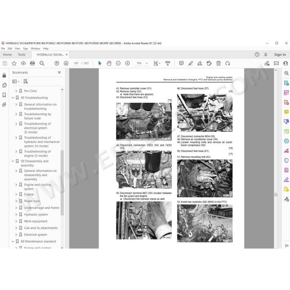Open the File menu
290x290 pixels.
(x=3, y=48)
